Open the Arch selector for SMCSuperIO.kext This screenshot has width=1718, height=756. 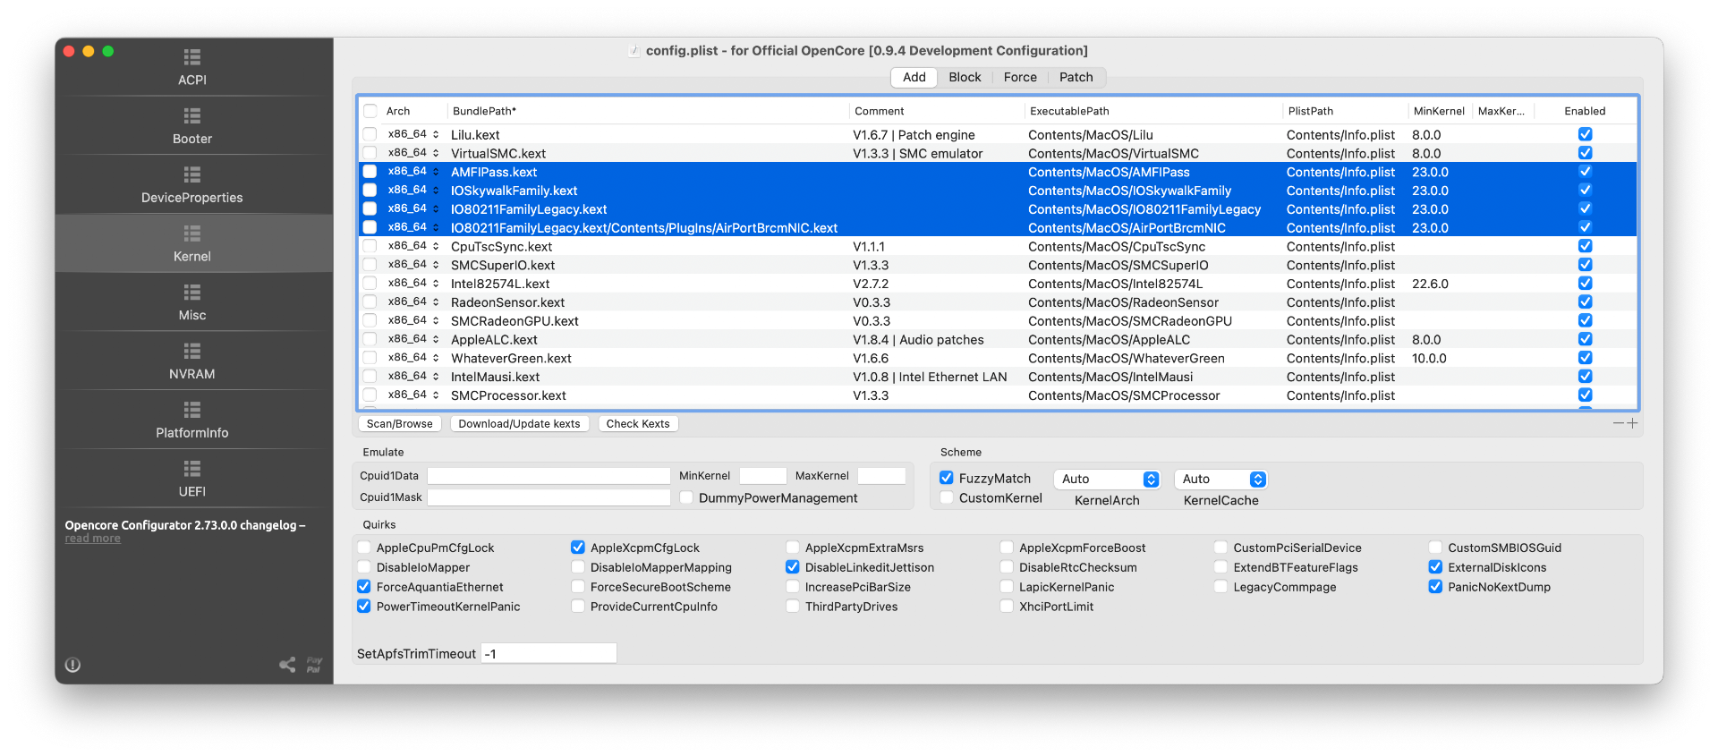(x=413, y=266)
